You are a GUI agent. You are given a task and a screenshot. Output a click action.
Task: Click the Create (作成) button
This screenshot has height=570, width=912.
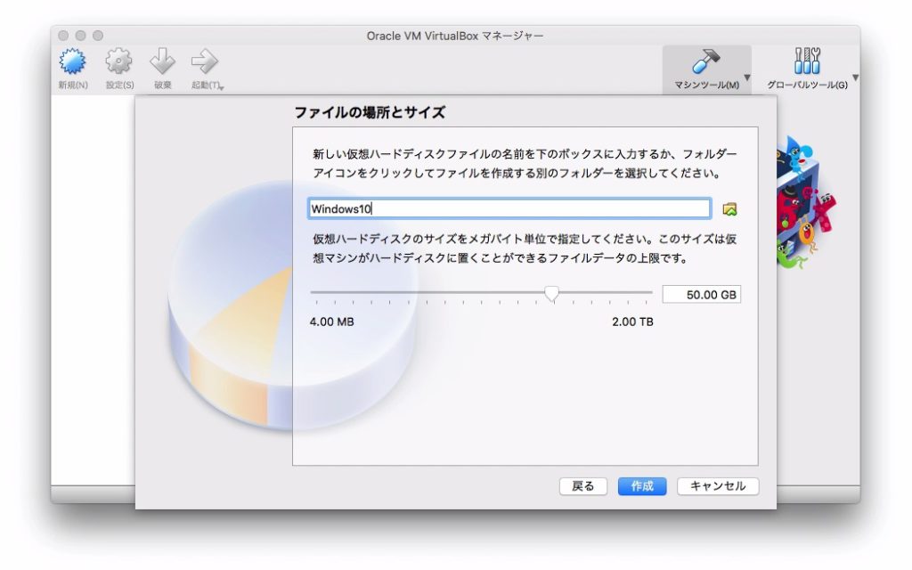(642, 486)
